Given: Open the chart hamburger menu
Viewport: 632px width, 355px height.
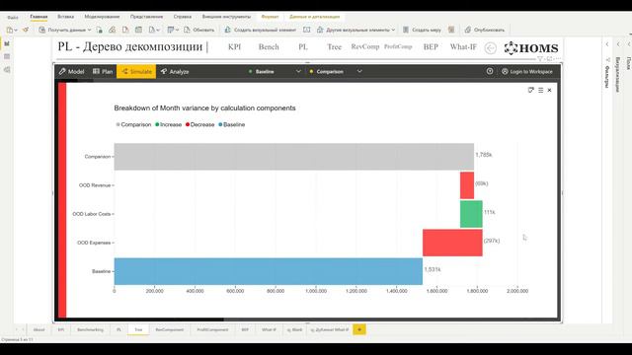Looking at the screenshot, I should tap(540, 90).
